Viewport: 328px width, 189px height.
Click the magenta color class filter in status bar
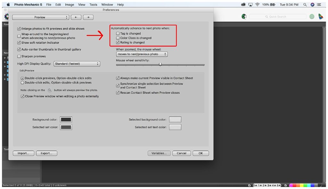(291, 185)
